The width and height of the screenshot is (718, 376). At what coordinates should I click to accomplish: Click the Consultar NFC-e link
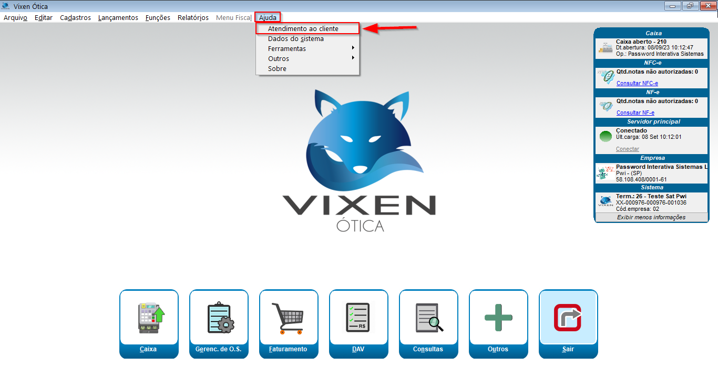[637, 83]
